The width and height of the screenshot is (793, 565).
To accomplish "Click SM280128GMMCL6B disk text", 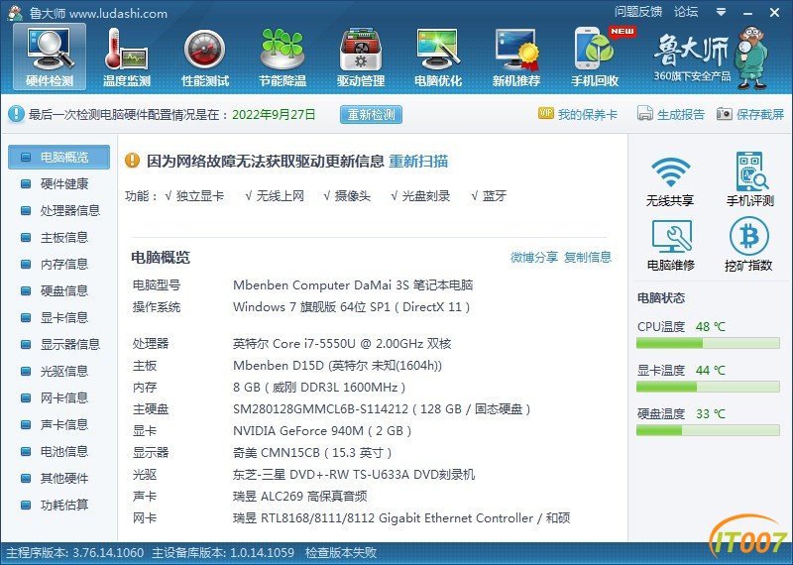I will (382, 409).
